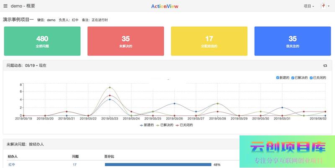Open the 17 分配给我的 card

pos(209,41)
